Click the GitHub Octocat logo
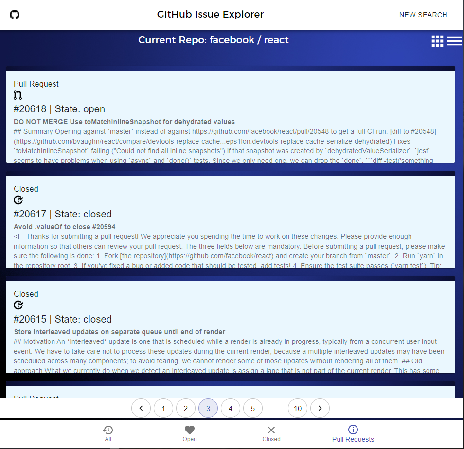The image size is (464, 449). tap(15, 15)
